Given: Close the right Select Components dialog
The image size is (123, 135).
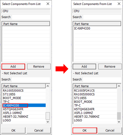Looking at the screenshot, I should (119, 4).
